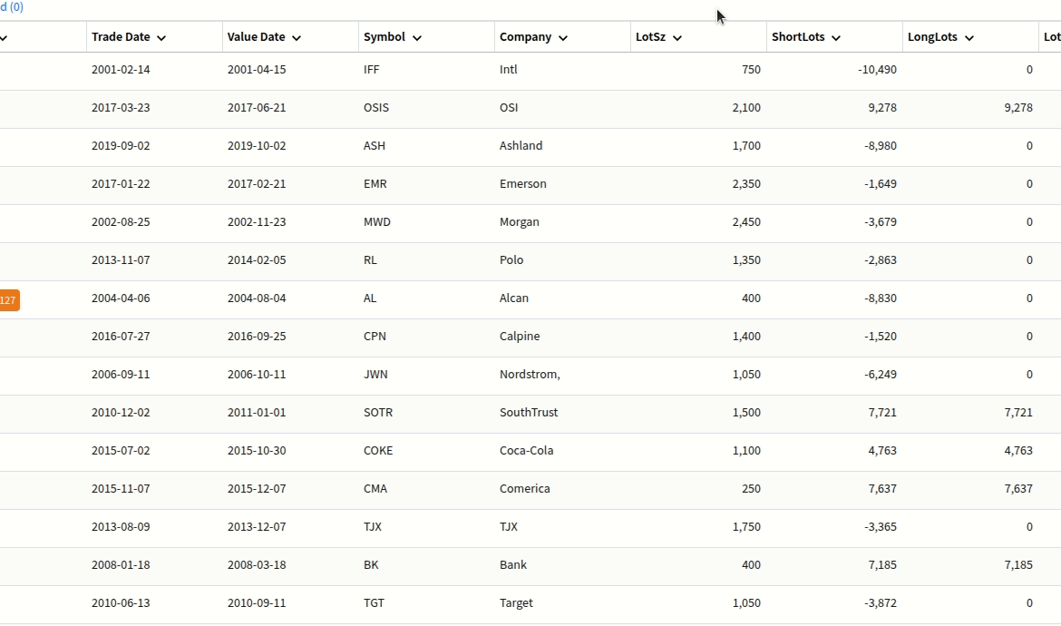Image resolution: width=1061 pixels, height=626 pixels.
Task: Click the Target company cell
Action: (516, 603)
